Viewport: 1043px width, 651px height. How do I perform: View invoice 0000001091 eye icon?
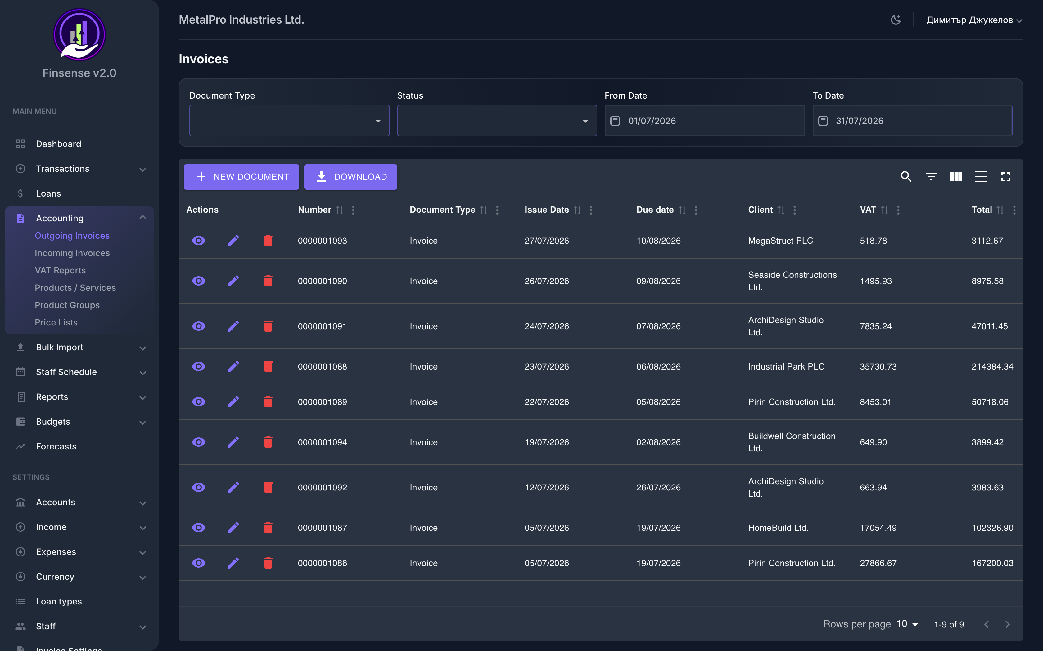[199, 326]
